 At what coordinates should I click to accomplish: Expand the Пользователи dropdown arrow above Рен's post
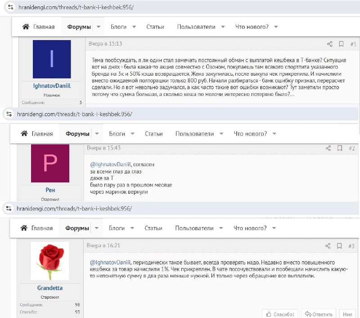point(221,134)
